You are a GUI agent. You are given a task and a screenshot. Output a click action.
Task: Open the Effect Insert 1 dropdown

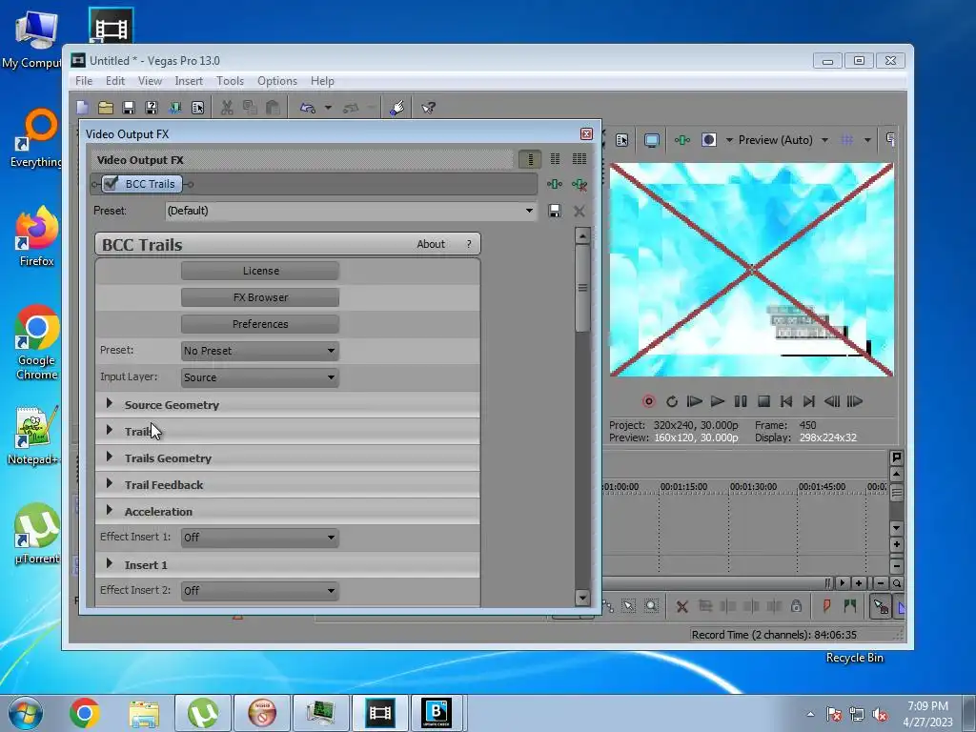260,538
